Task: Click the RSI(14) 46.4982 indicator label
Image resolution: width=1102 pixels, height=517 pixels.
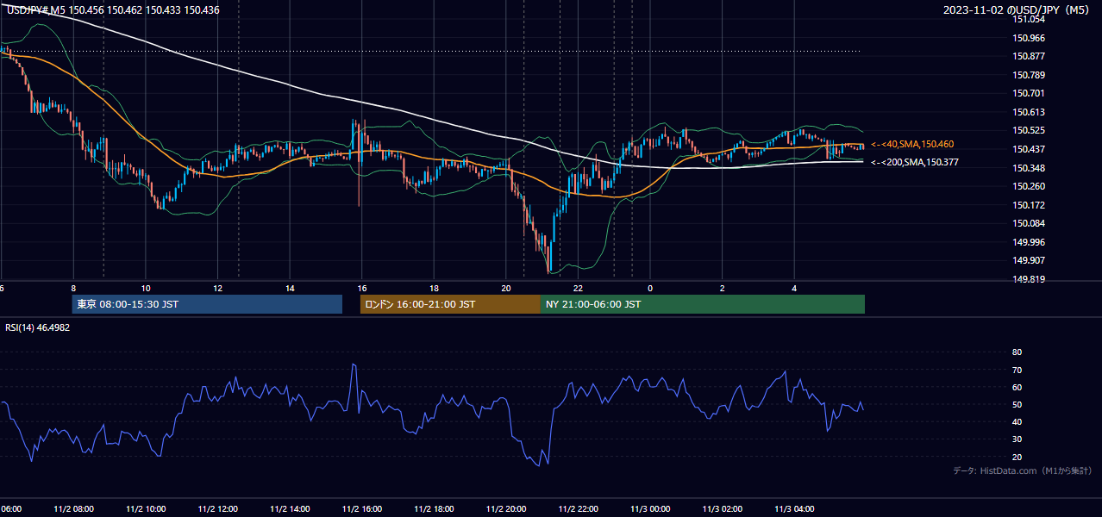Action: pyautogui.click(x=38, y=327)
